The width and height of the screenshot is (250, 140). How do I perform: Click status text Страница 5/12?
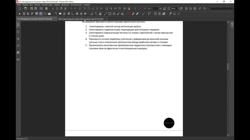[x=22, y=138]
